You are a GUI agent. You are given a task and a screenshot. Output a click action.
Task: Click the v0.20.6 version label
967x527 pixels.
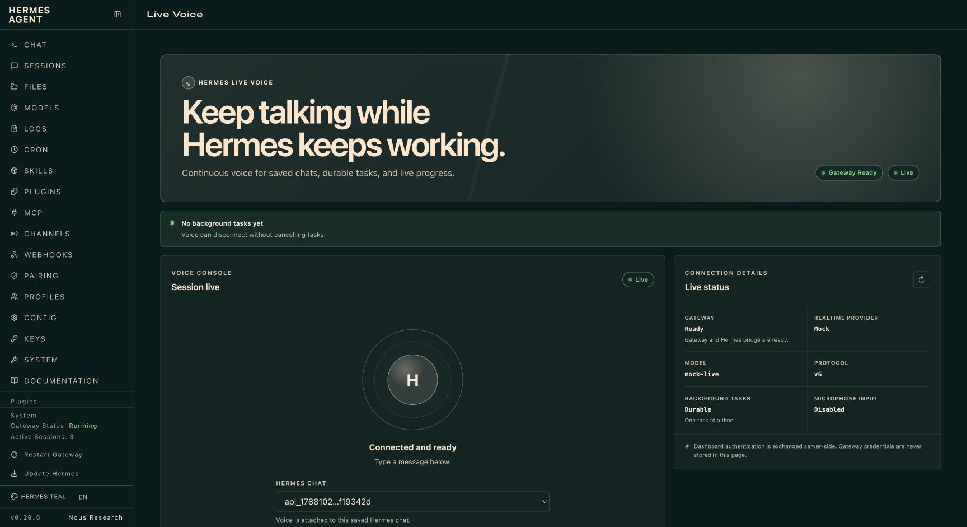coord(25,517)
